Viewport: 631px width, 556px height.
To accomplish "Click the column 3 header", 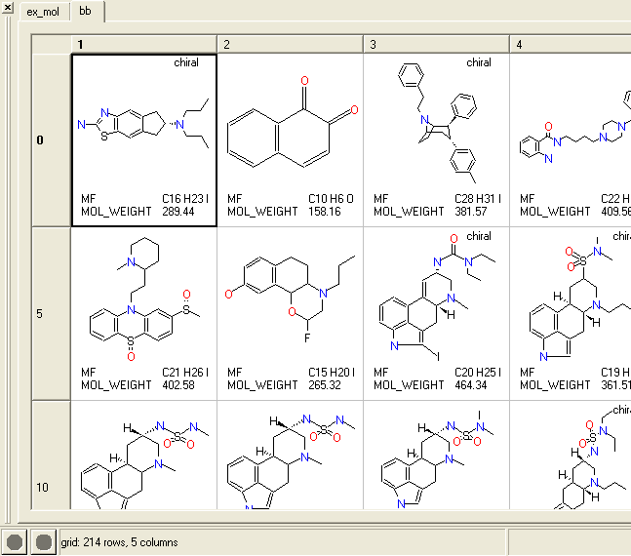I will pyautogui.click(x=436, y=44).
